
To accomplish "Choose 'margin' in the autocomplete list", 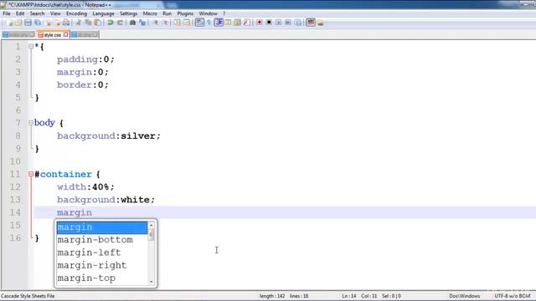I will click(102, 227).
